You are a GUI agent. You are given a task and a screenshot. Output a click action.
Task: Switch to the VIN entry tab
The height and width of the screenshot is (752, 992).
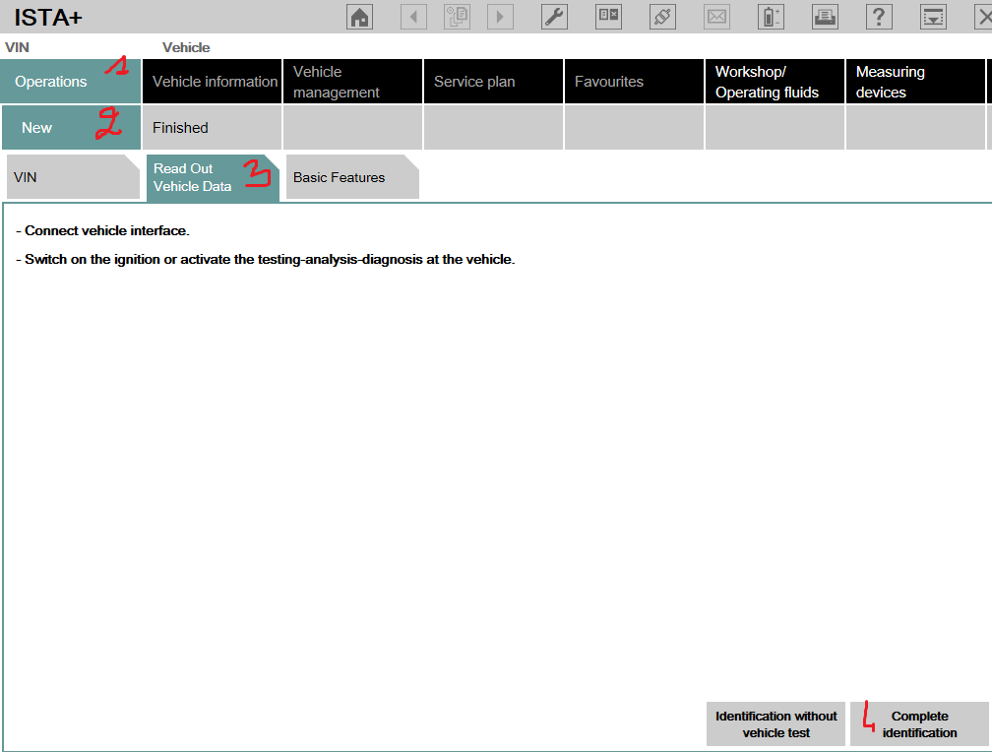coord(73,177)
